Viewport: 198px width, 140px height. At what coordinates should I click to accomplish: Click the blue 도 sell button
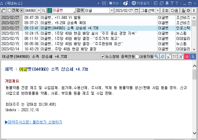click(x=193, y=56)
